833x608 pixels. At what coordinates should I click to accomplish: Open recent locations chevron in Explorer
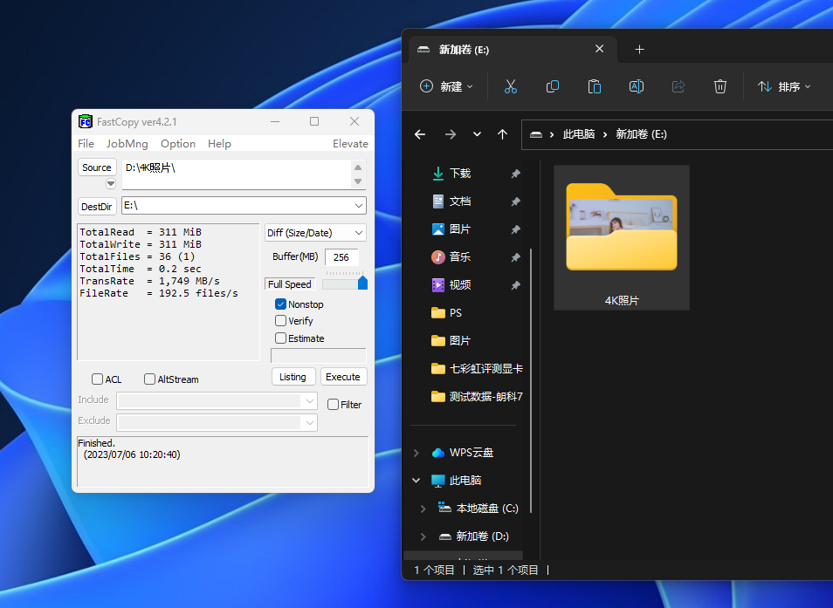coord(477,134)
